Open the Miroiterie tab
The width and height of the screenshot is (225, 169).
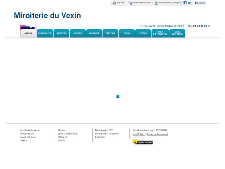pyautogui.click(x=61, y=33)
